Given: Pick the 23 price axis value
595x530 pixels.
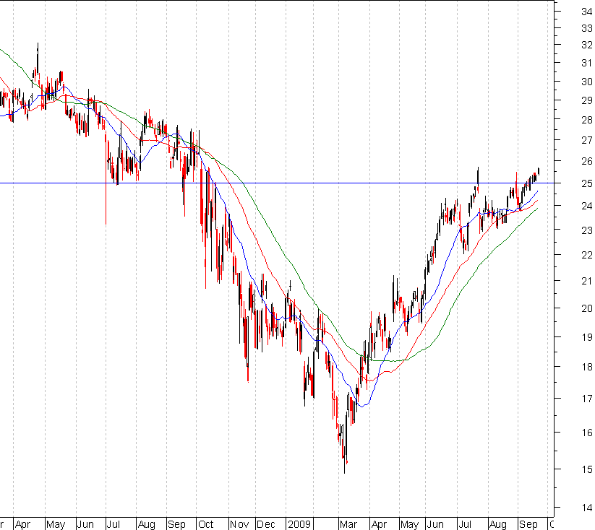Looking at the screenshot, I should pyautogui.click(x=586, y=230).
